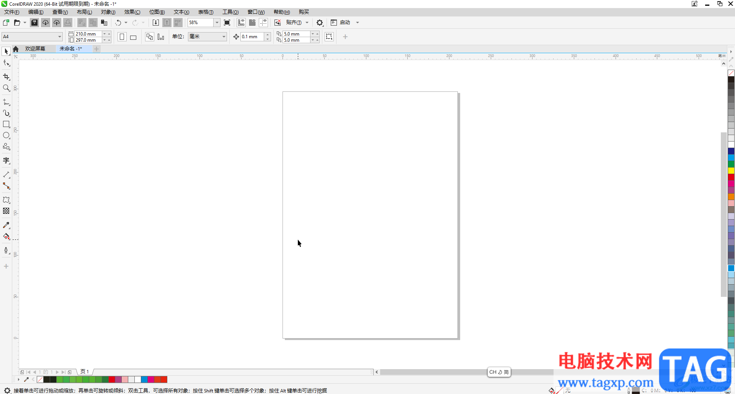Open the 对象 menu
The height and width of the screenshot is (394, 735).
coord(108,12)
